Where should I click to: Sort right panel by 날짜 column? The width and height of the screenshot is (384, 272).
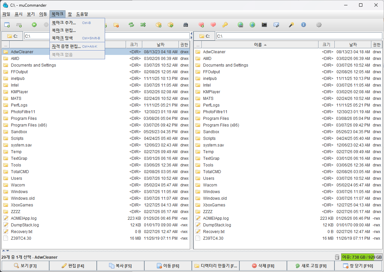coord(353,45)
